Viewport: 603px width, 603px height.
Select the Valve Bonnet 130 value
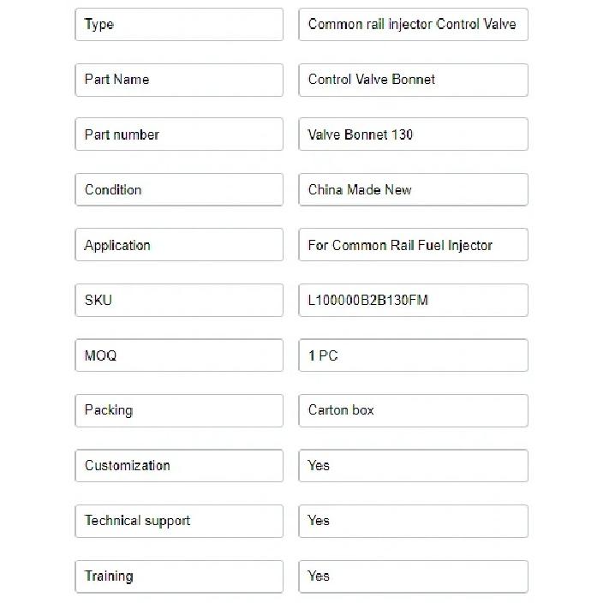coord(414,134)
